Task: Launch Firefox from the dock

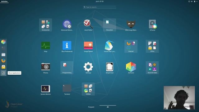Action: (x=3, y=61)
